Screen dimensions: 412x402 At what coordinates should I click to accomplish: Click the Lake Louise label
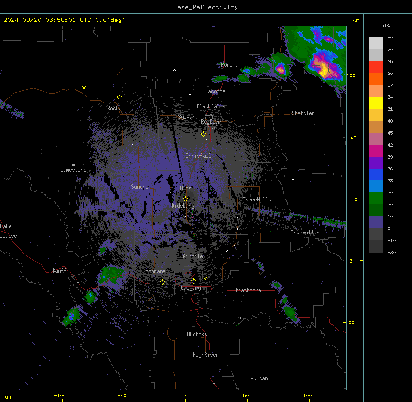[9, 231]
